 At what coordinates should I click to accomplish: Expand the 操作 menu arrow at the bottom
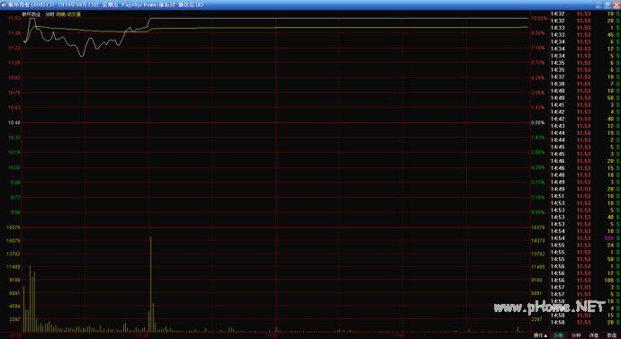[540, 335]
